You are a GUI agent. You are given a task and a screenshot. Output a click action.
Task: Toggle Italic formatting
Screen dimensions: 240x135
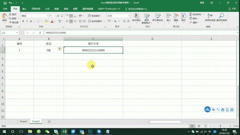point(27,21)
